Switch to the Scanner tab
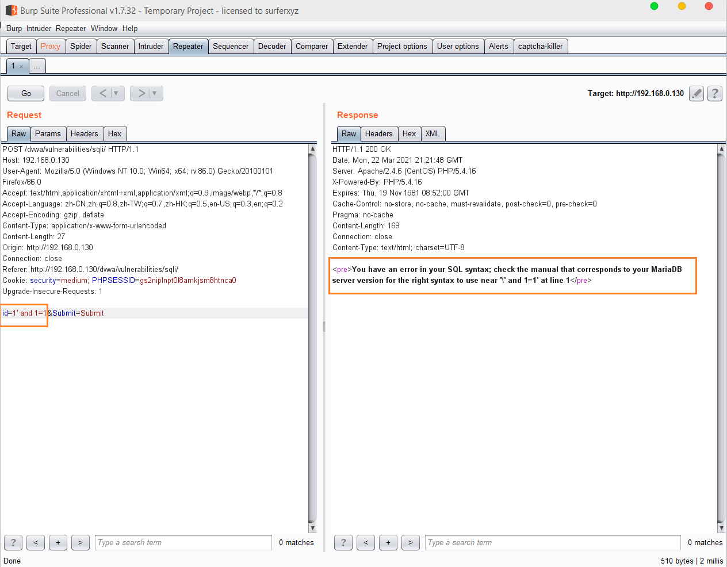Viewport: 727px width, 567px height. coord(115,46)
